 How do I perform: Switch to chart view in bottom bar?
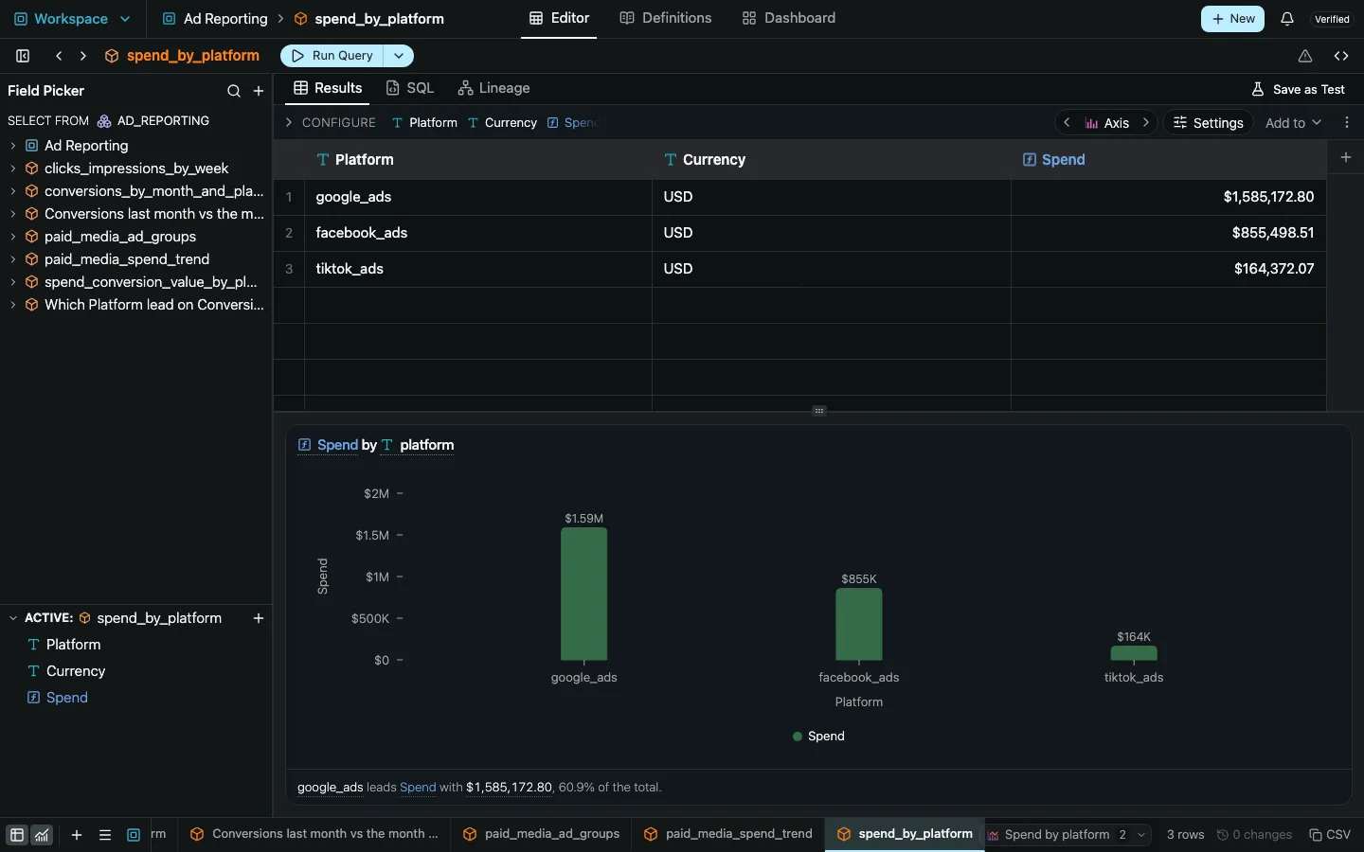tap(42, 835)
